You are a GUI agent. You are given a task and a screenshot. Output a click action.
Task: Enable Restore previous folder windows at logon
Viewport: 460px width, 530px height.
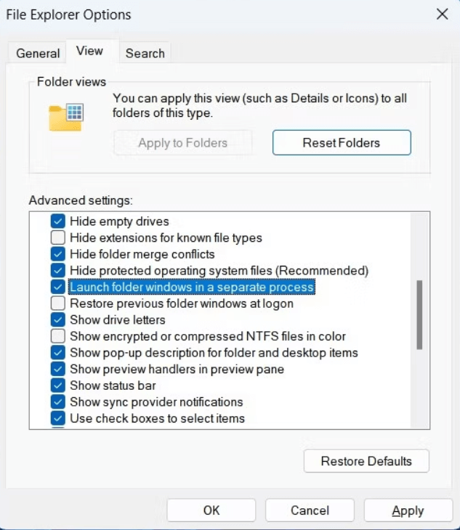point(58,303)
